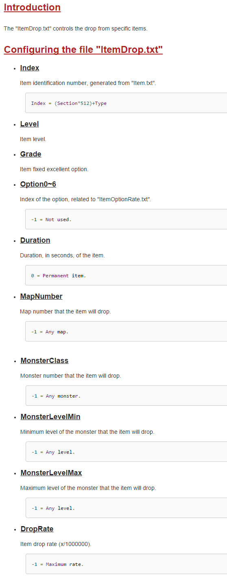The image size is (227, 583).
Task: Click the 'Item drop rate (x/1000000)' text
Action: 56,544
